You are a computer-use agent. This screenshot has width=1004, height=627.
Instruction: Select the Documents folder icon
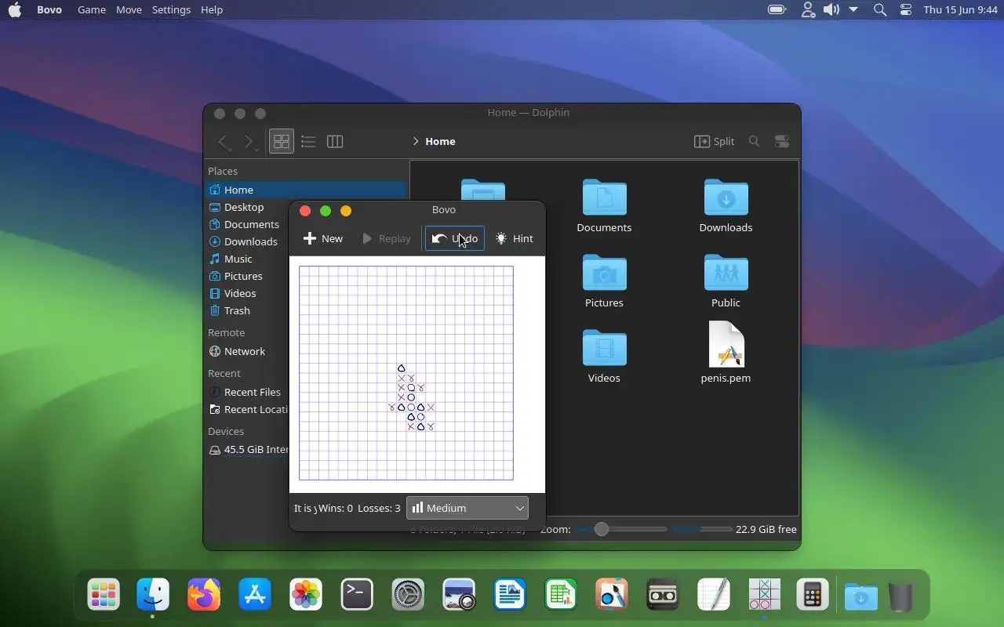(604, 198)
